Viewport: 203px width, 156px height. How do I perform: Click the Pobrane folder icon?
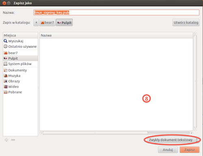(x=5, y=92)
